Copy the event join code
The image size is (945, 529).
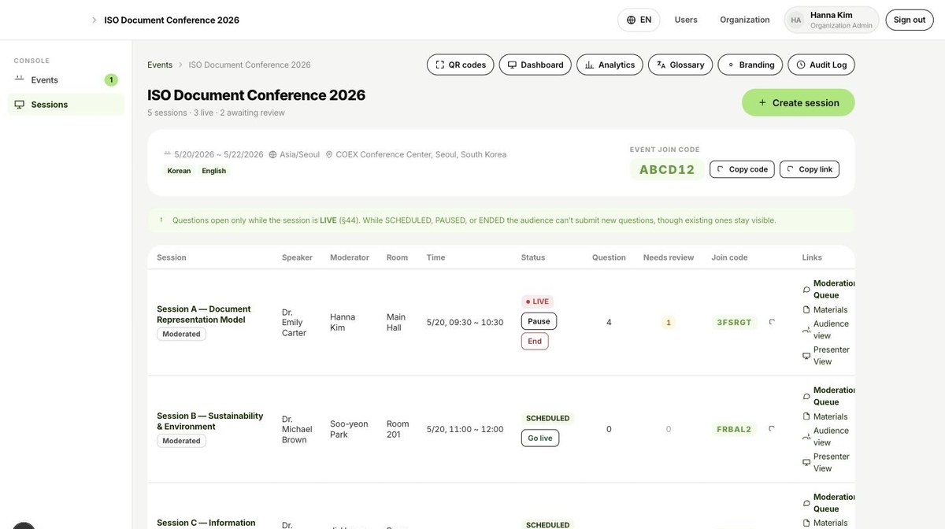(x=742, y=169)
